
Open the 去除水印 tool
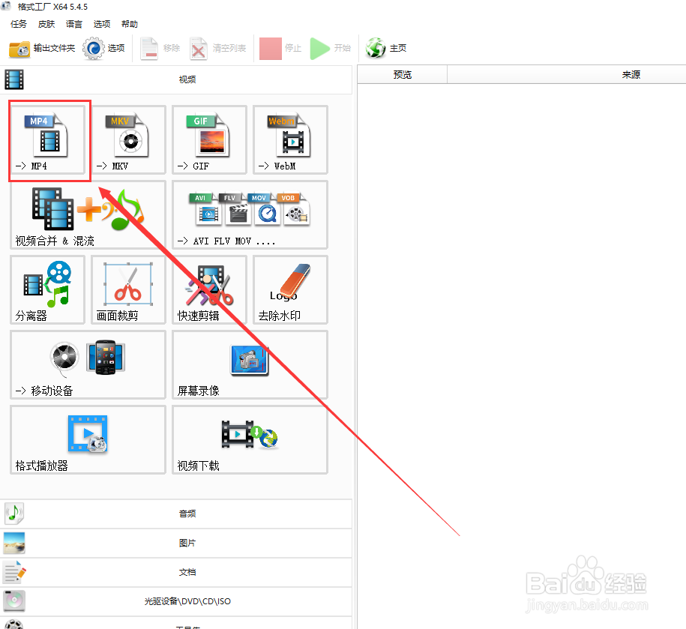coord(289,290)
